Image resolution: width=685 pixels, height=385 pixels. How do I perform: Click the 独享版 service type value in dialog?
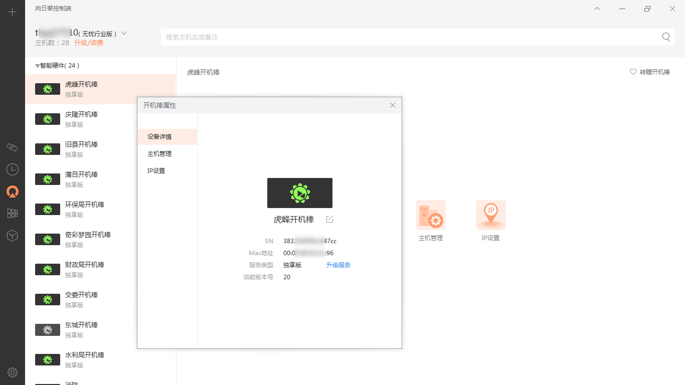tap(292, 265)
